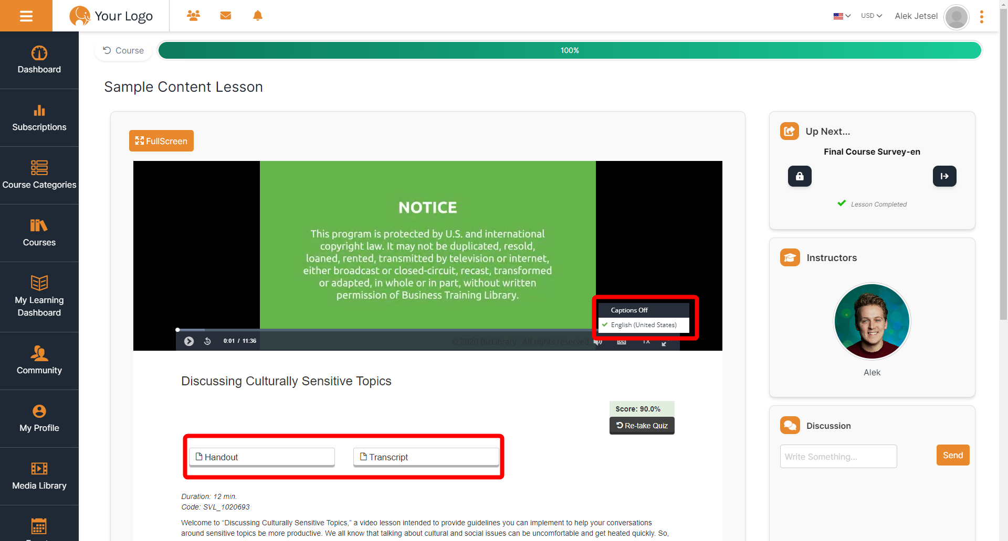Screen dimensions: 1008x541
Task: Click the Re-take Quiz button
Action: [642, 426]
